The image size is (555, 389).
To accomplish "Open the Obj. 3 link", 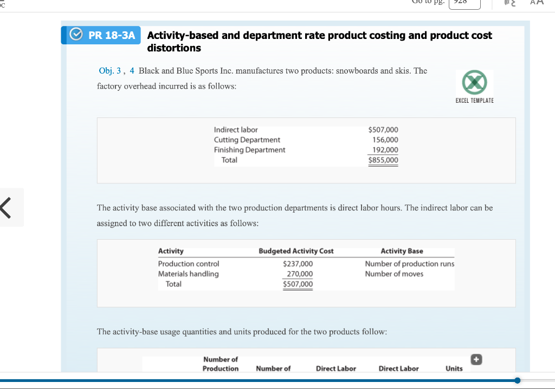I will click(109, 71).
